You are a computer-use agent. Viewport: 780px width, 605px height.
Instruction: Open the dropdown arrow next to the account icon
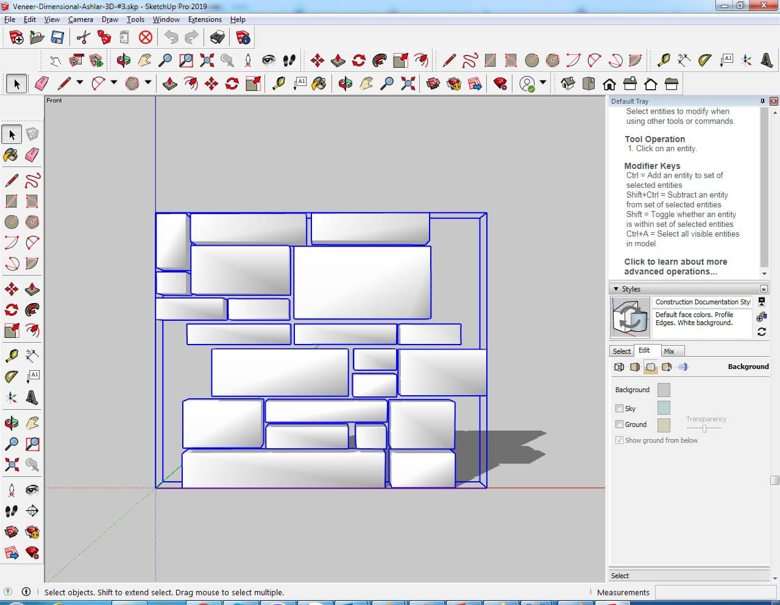[x=542, y=82]
